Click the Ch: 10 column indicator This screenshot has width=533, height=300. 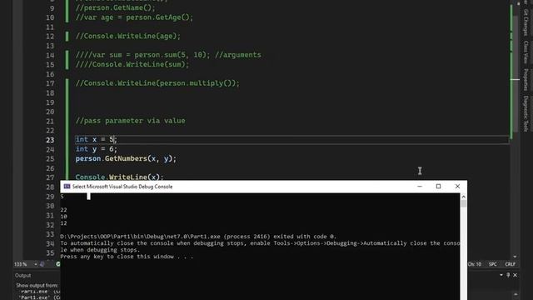pyautogui.click(x=475, y=264)
